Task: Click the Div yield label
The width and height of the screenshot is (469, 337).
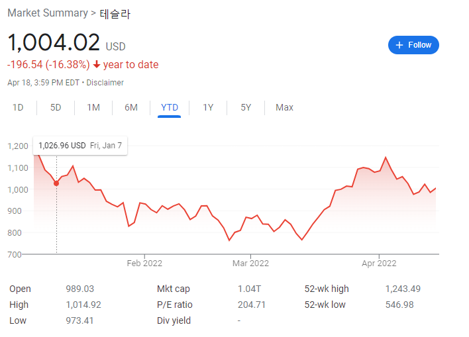Action: 174,320
